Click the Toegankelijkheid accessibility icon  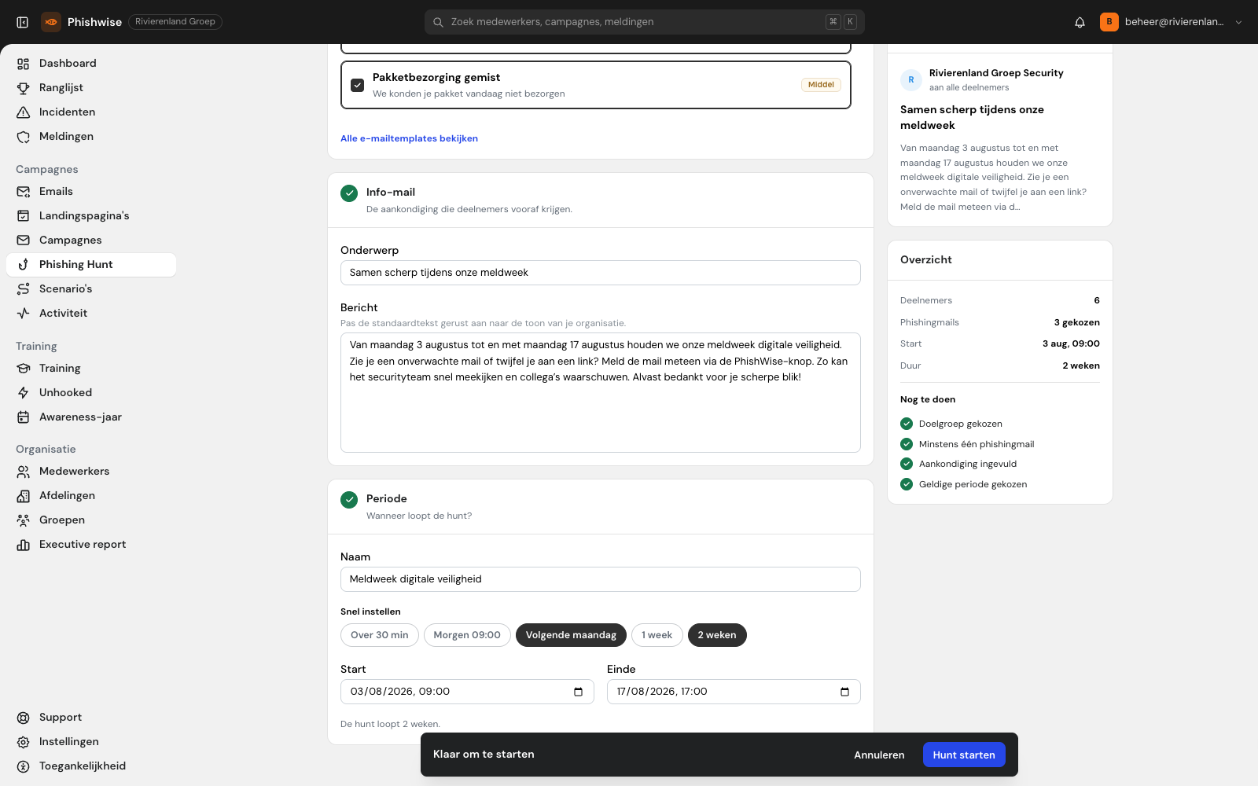(x=24, y=766)
